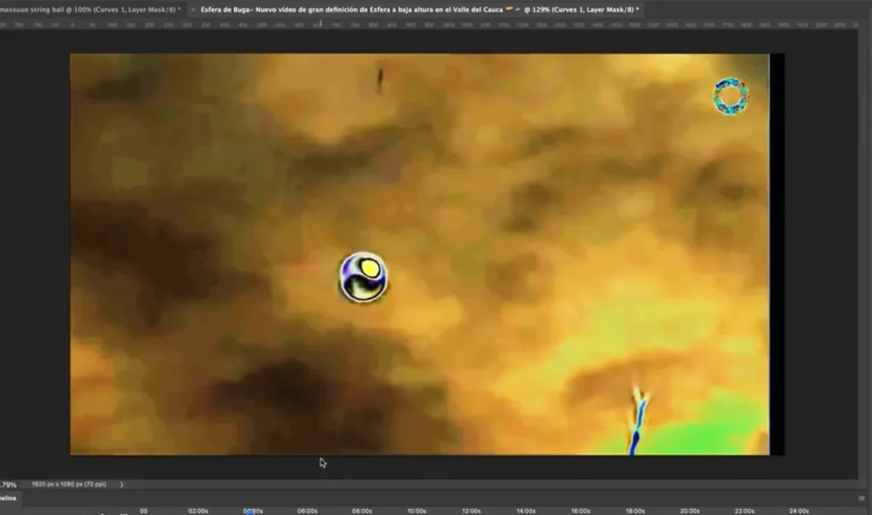Select the Esfera de Buga document tab
This screenshot has height=515, width=872.
[420, 9]
